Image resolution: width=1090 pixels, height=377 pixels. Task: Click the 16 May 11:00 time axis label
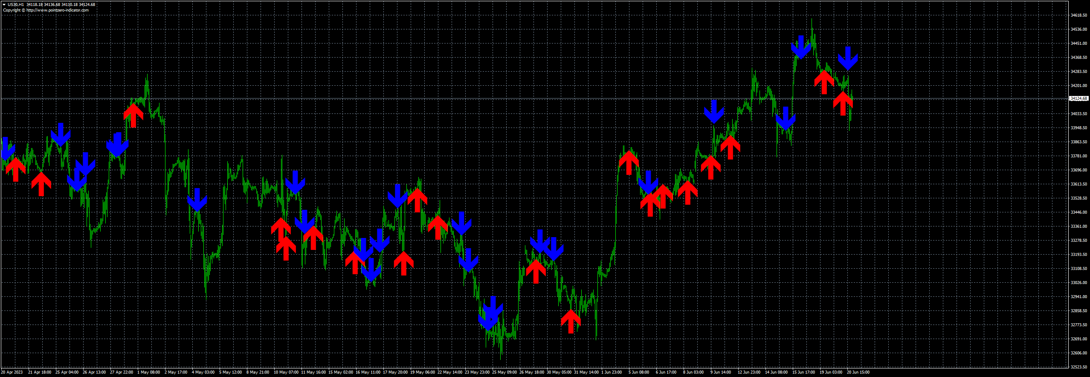[368, 372]
